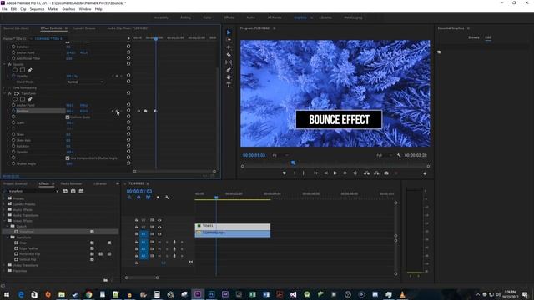Open the Button Editor plus icon
Image resolution: width=534 pixels, height=300 pixels.
click(x=425, y=173)
